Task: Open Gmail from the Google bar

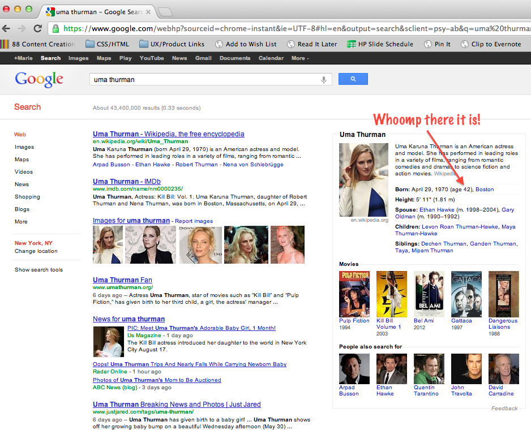Action: tap(203, 58)
